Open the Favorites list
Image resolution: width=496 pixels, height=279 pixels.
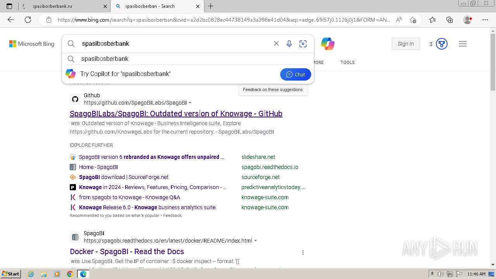432,20
